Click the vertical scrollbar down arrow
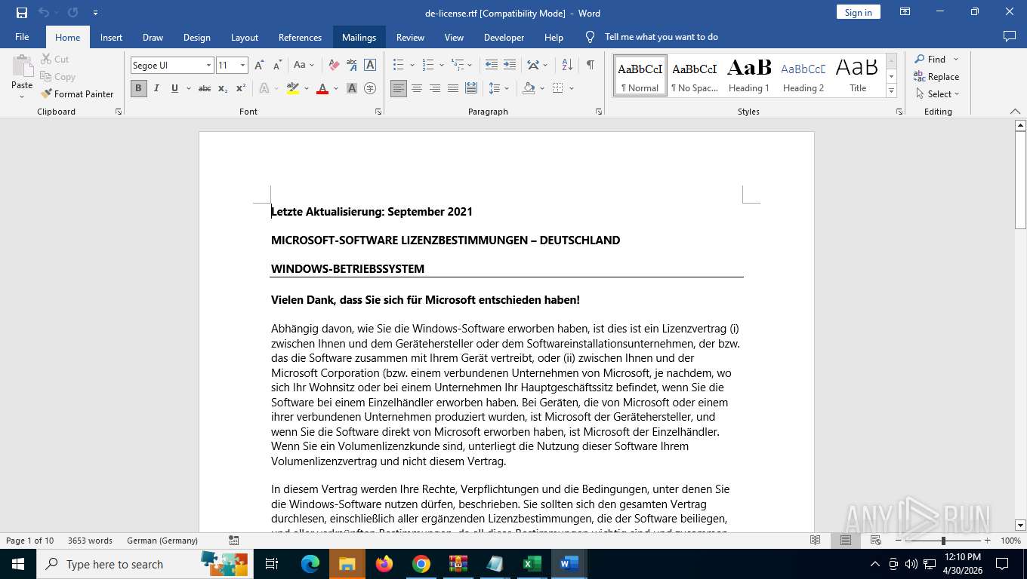 [1020, 525]
